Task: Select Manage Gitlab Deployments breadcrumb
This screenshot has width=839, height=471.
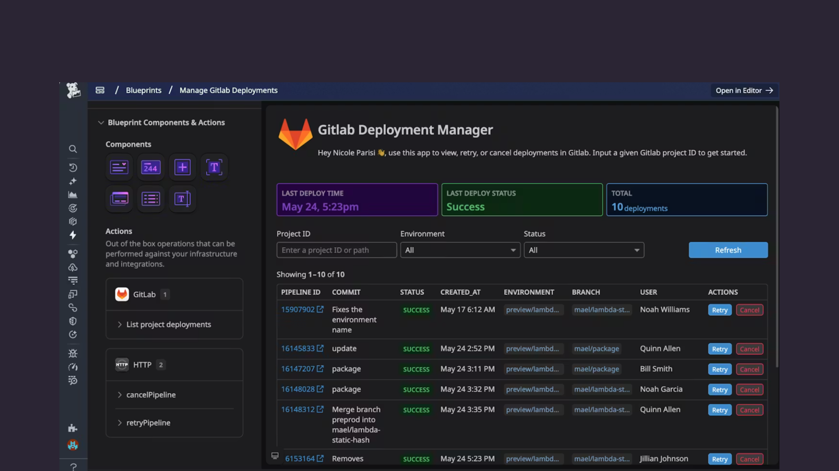Action: [228, 90]
